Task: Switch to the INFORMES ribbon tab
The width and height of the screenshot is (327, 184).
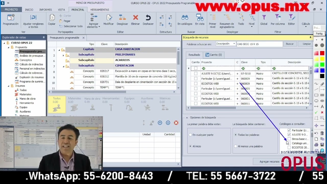Action: click(45, 10)
